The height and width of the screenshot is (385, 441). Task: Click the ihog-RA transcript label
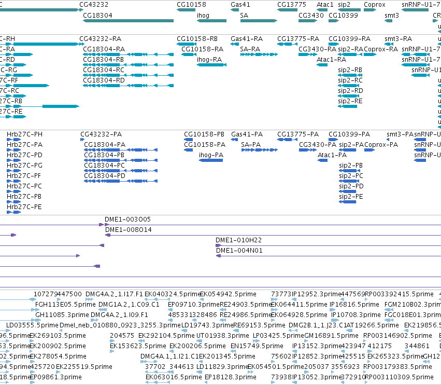(209, 60)
